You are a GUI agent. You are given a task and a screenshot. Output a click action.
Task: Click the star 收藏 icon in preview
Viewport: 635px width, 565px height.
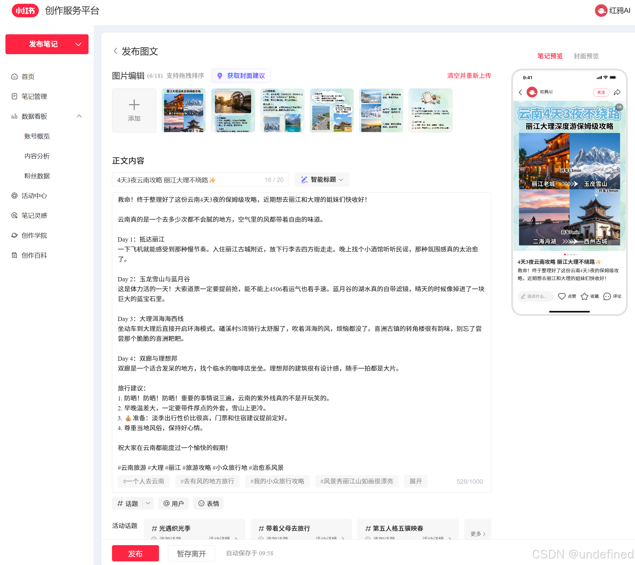click(584, 296)
